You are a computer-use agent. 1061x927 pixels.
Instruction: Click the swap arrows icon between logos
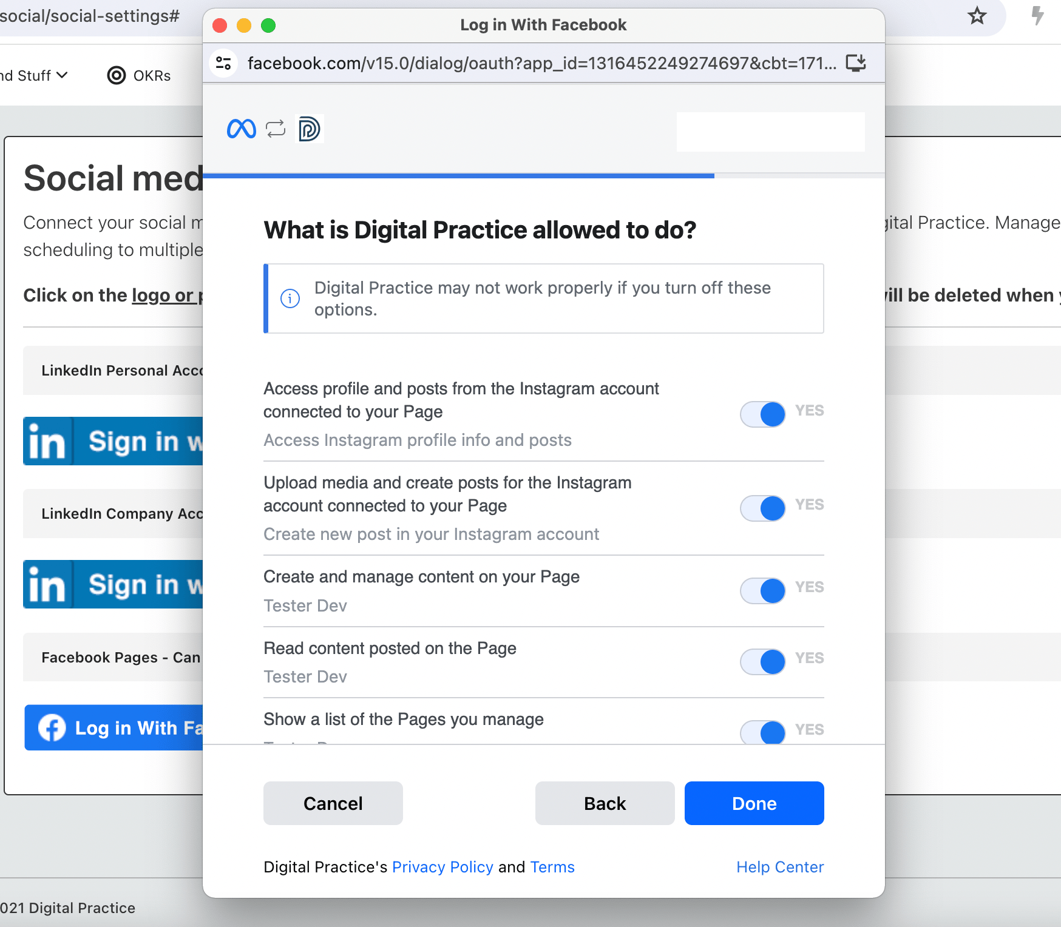coord(276,129)
